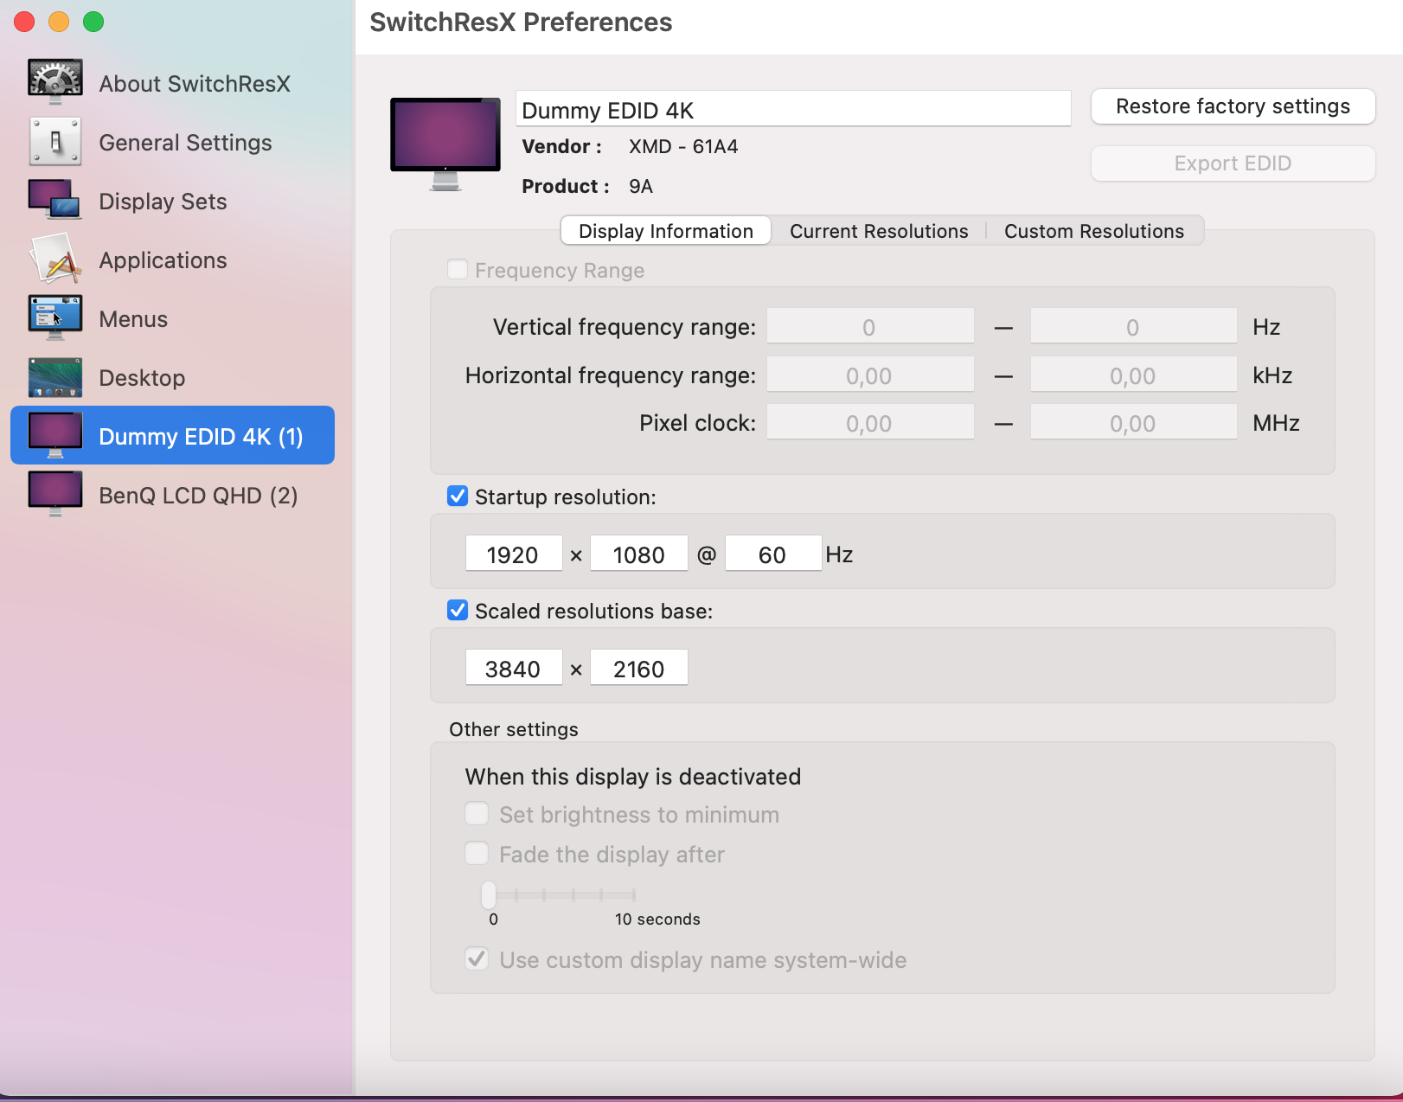Click the horizontal frequency maximum field
Image resolution: width=1403 pixels, height=1102 pixels.
tap(1133, 375)
